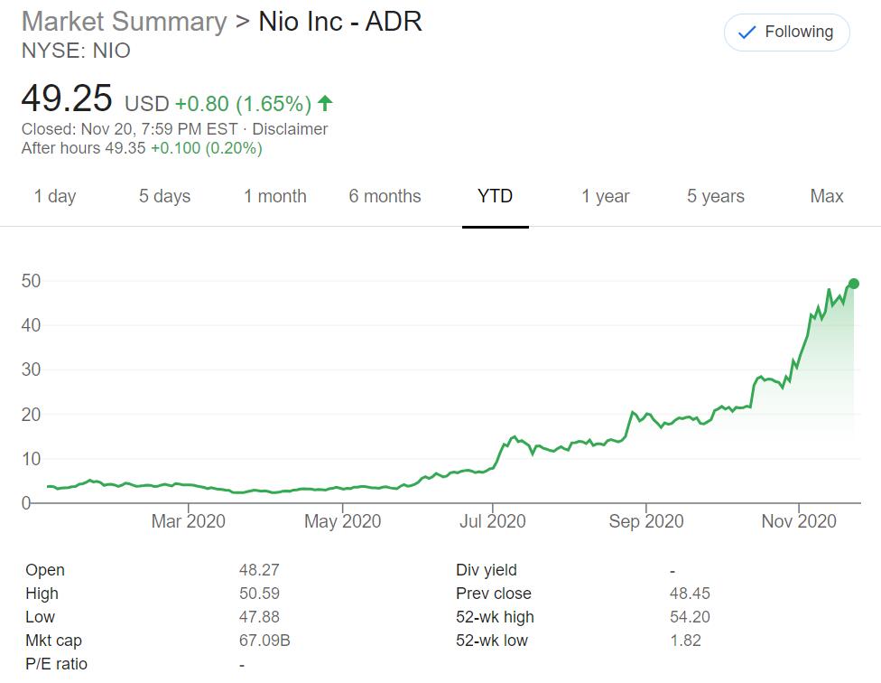
Task: Display the Max historical chart
Action: (x=825, y=196)
